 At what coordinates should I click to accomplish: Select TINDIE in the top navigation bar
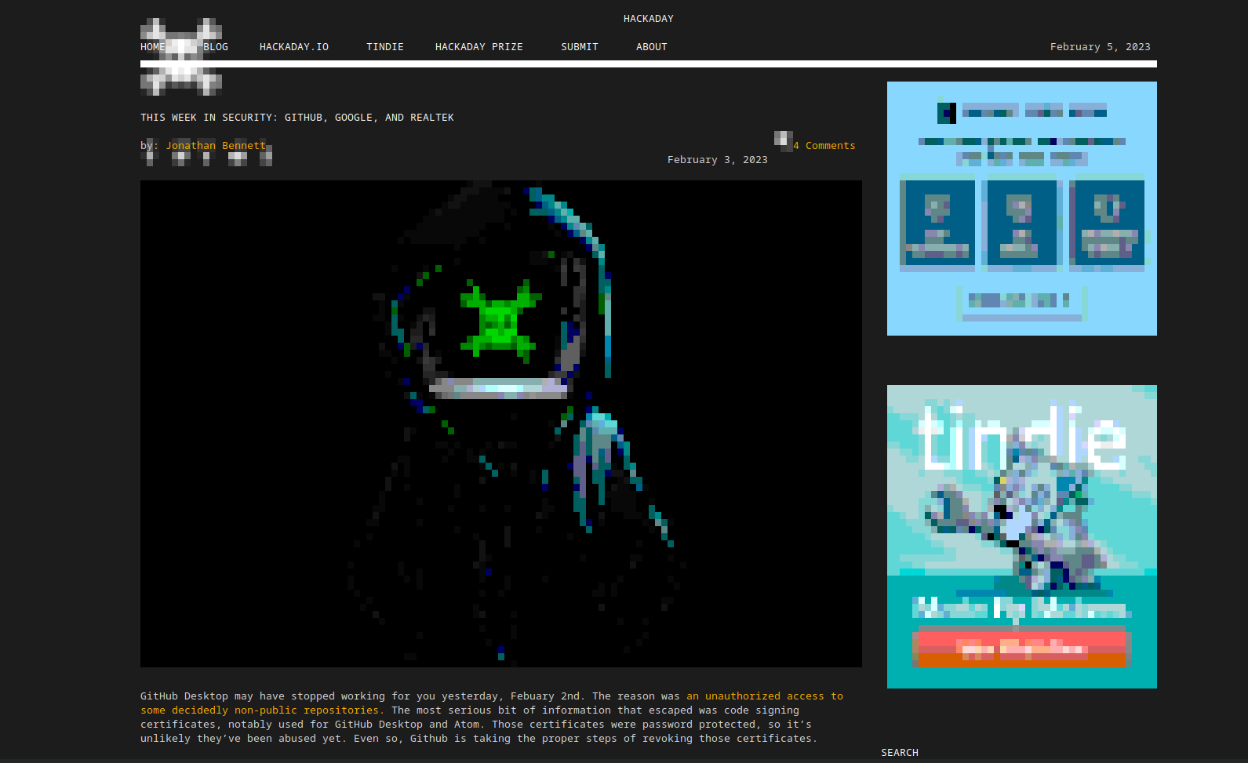tap(385, 47)
